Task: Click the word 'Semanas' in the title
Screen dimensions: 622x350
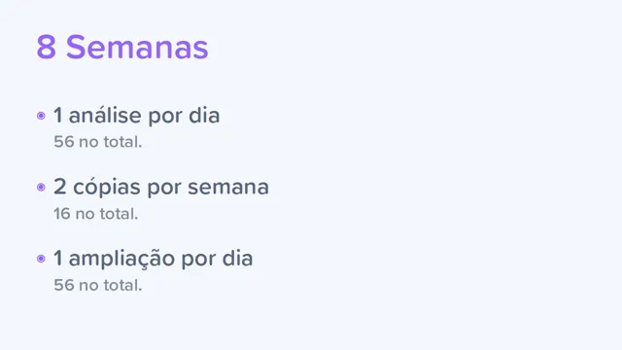Action: tap(137, 48)
